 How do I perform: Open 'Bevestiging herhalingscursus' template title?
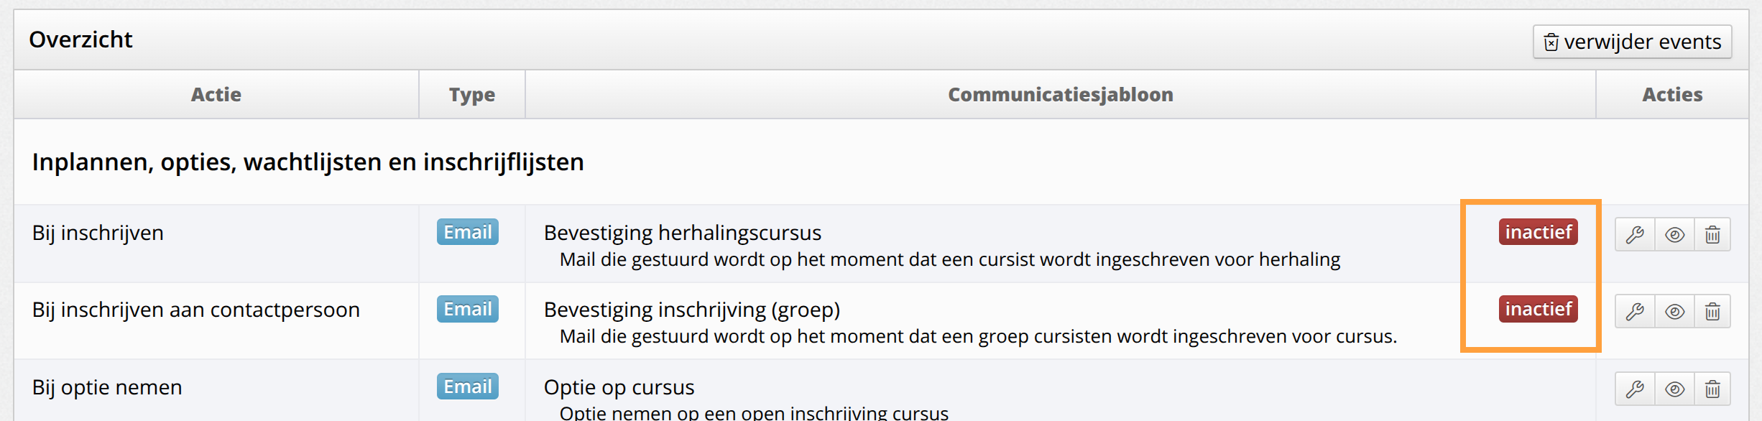pyautogui.click(x=683, y=233)
